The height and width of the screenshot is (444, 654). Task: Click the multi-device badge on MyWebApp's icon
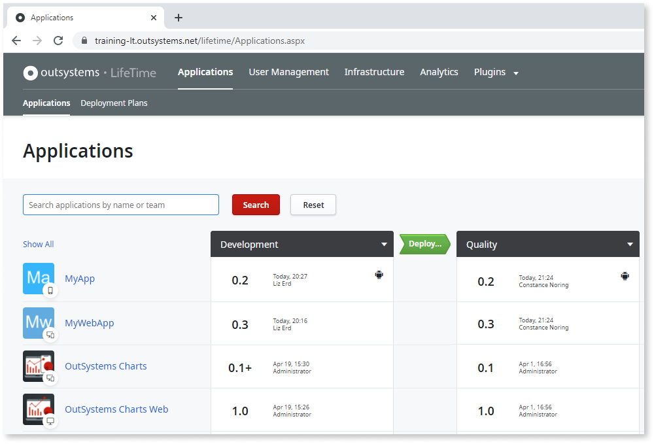click(50, 335)
